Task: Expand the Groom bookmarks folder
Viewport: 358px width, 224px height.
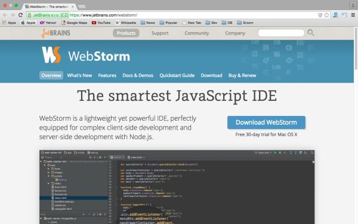Action: pyautogui.click(x=245, y=23)
